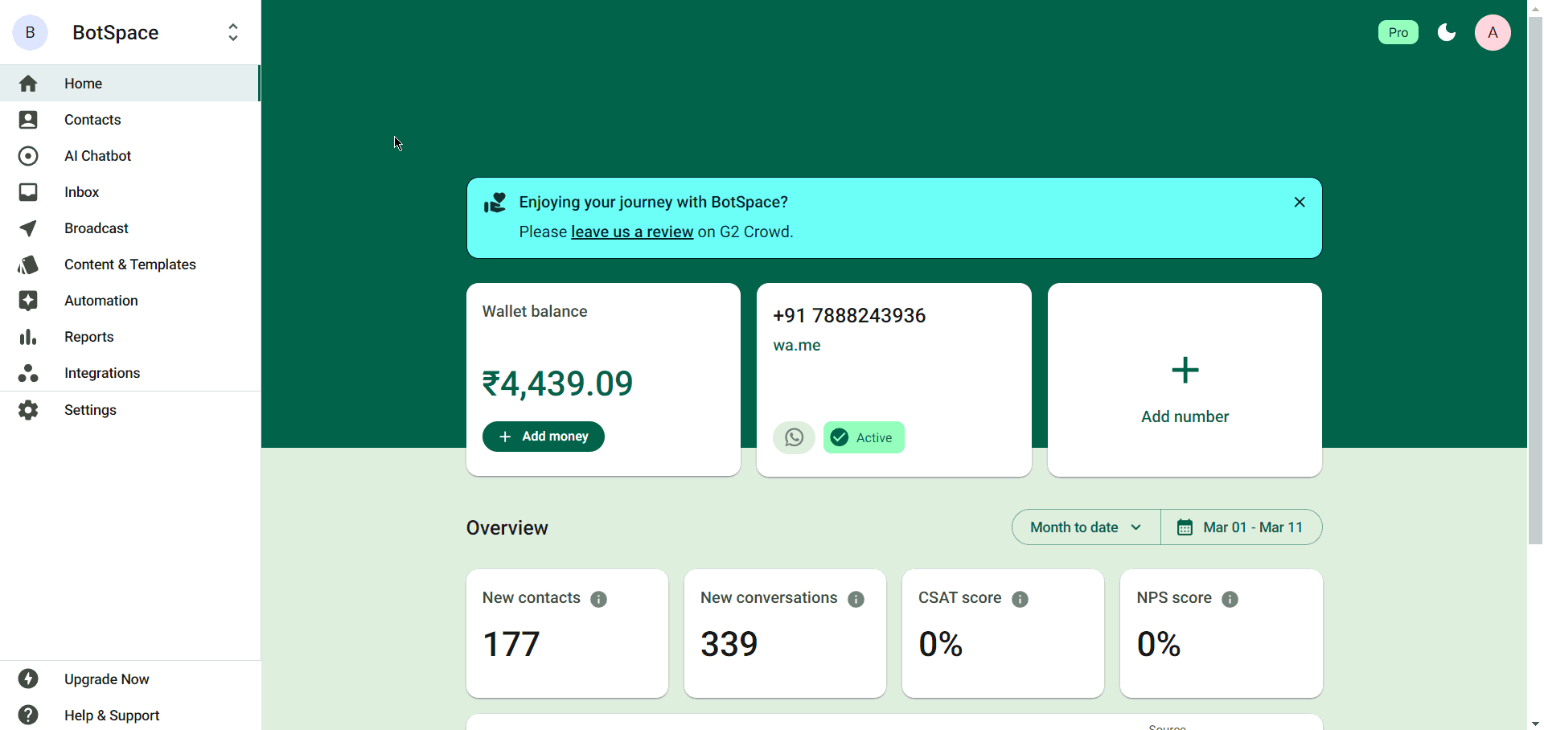This screenshot has width=1544, height=730.
Task: Open Content & Templates menu item
Action: [130, 265]
